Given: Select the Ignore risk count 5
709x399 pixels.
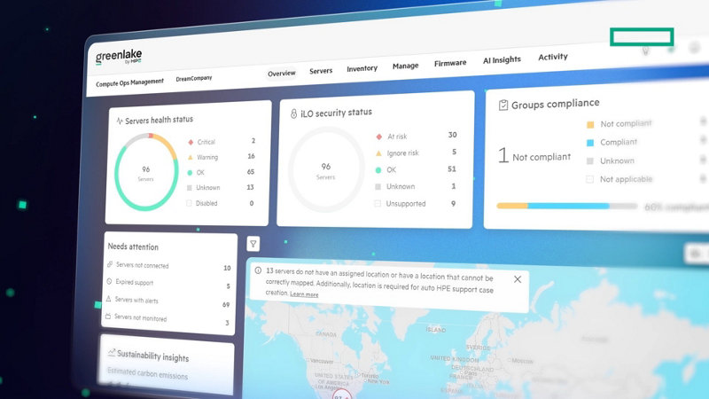Looking at the screenshot, I should [x=454, y=152].
